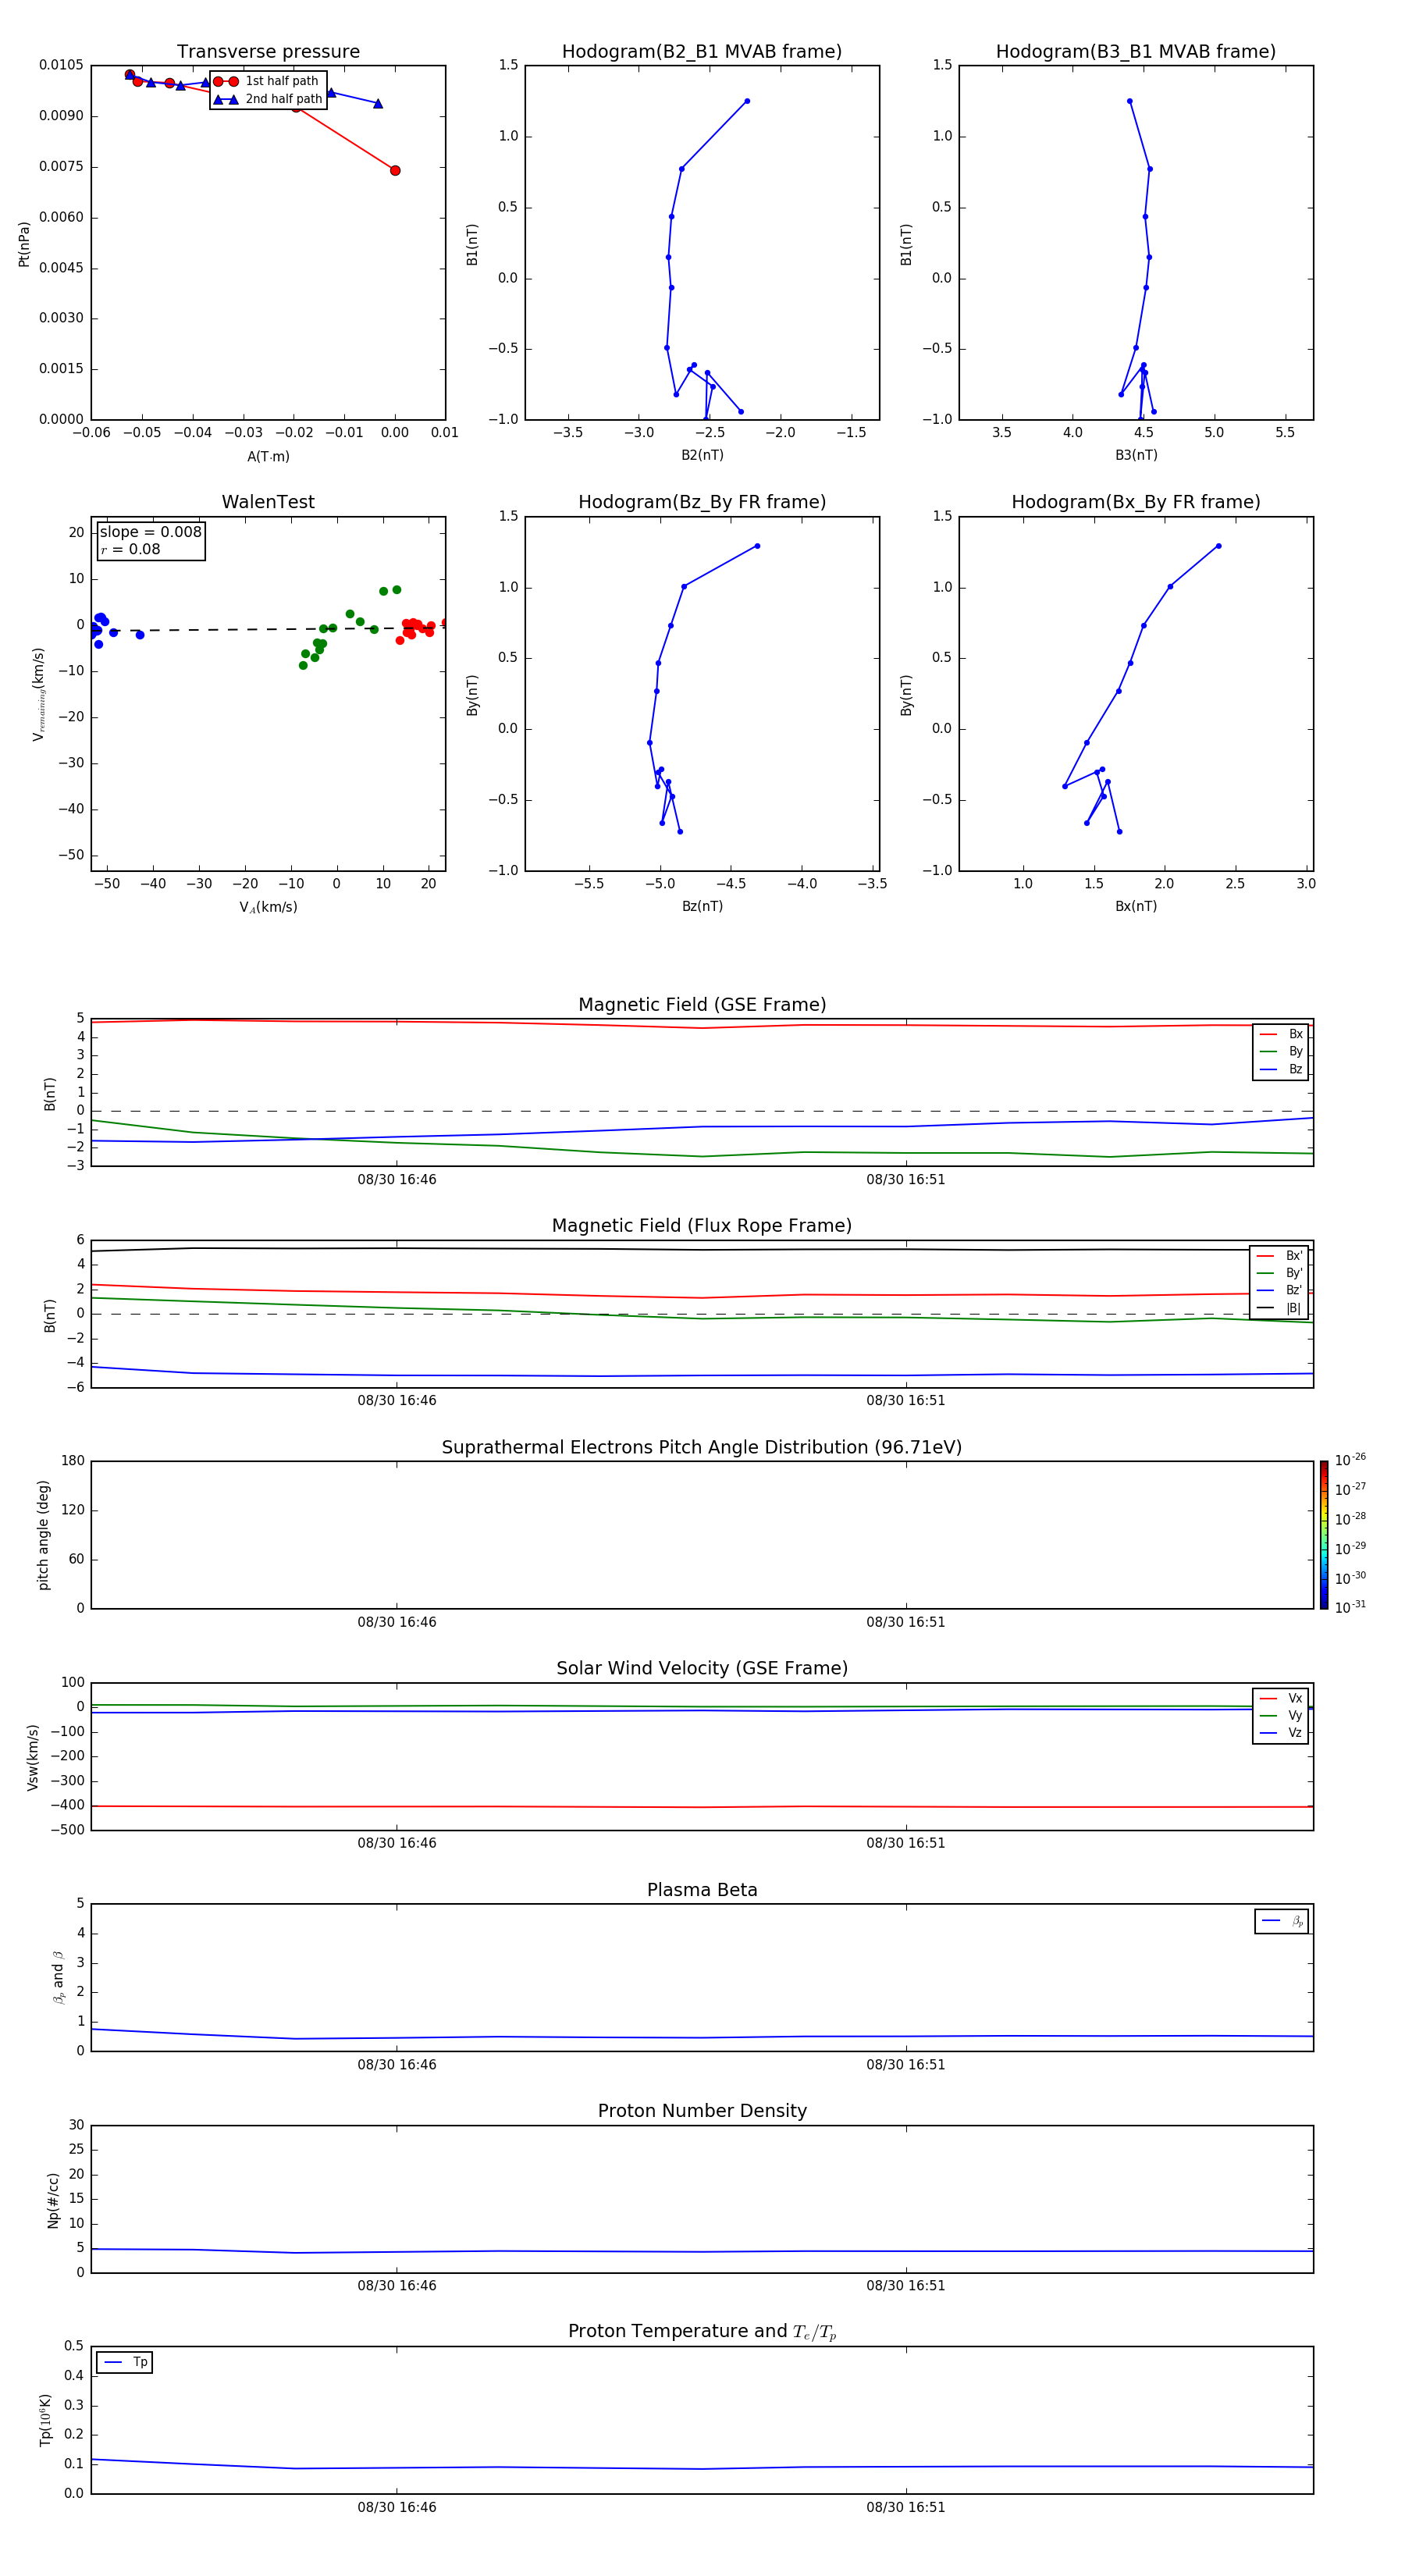The height and width of the screenshot is (2576, 1405).
Task: Click the "WalenTest" plot title
Action: [268, 502]
